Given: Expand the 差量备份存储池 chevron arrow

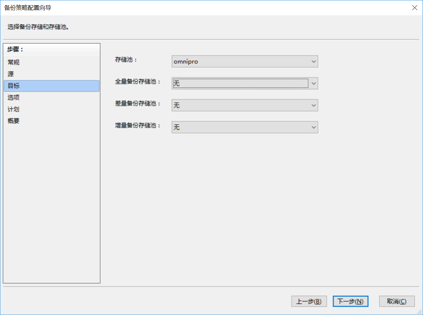Looking at the screenshot, I should 313,105.
